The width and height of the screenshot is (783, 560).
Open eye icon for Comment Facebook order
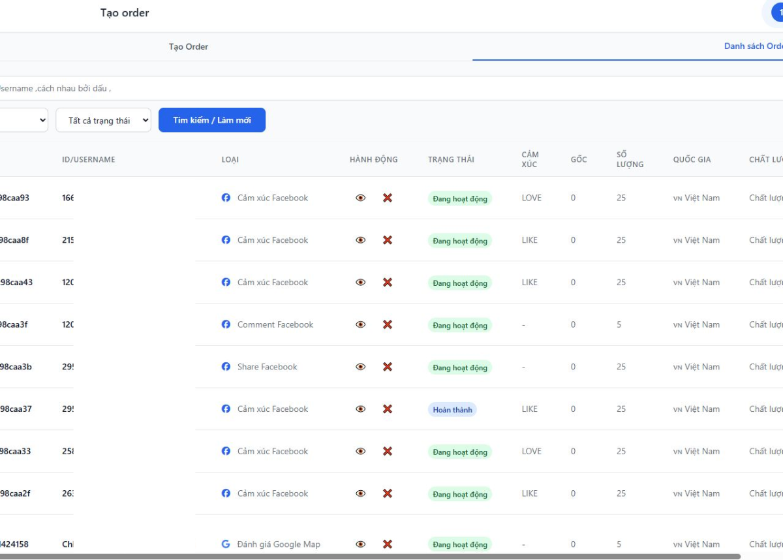[x=361, y=324]
